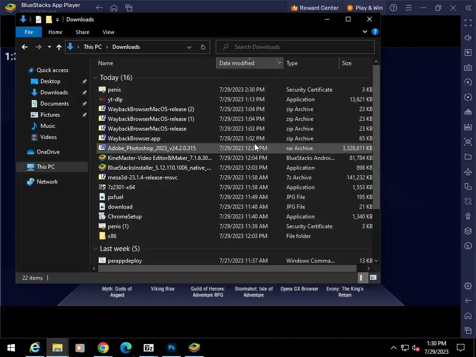Screen dimensions: 476x357
Task: Open the BlueStacks hamburger menu
Action: click(x=409, y=8)
